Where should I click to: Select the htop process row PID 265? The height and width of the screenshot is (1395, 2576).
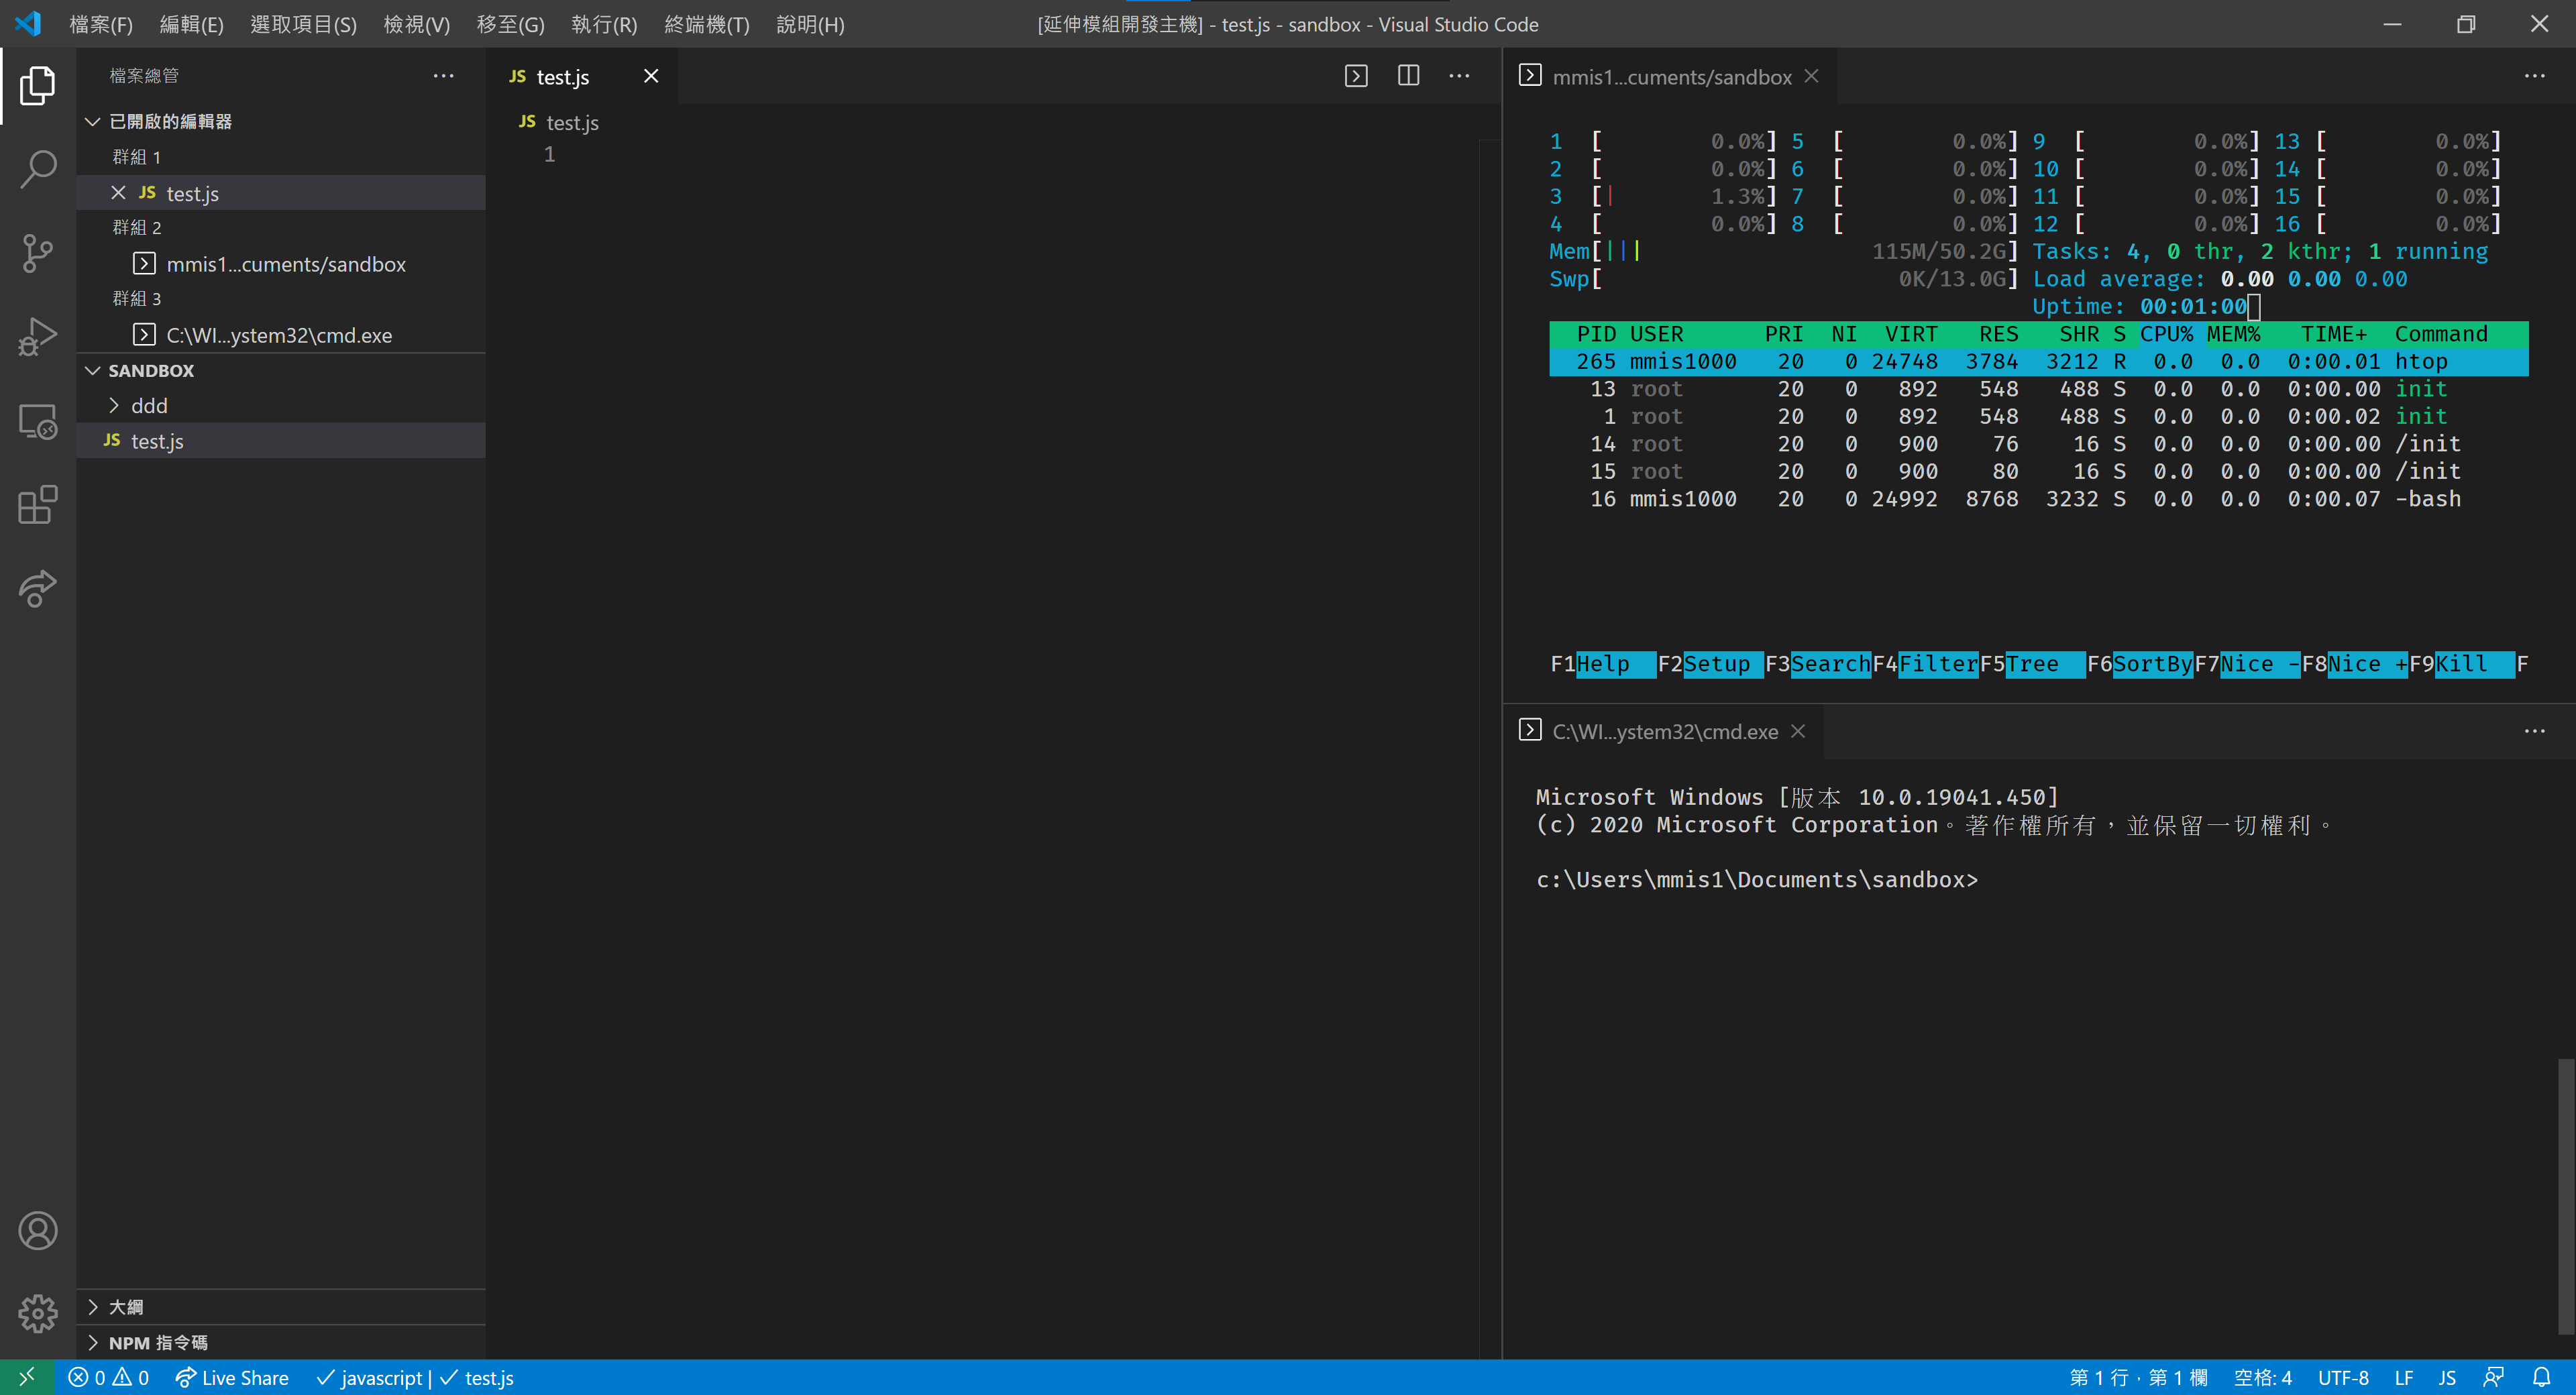2038,361
